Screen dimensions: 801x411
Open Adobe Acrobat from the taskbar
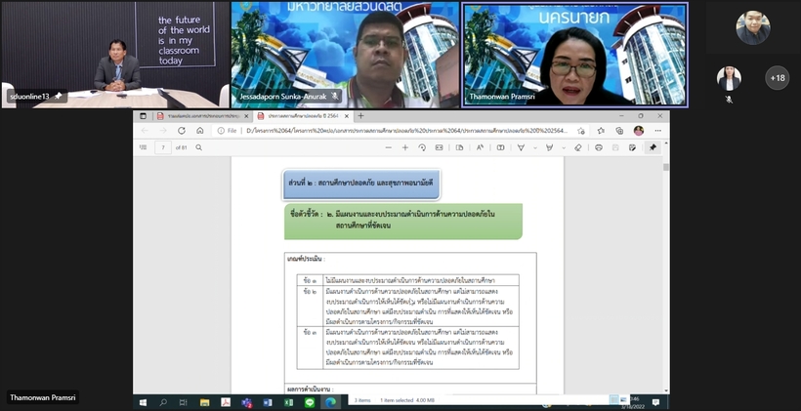pos(226,402)
